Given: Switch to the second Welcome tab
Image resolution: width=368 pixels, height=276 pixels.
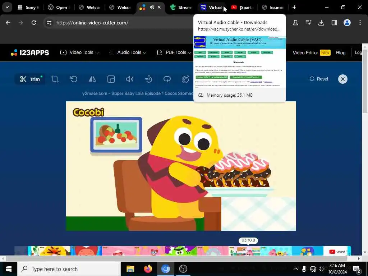Looking at the screenshot, I should tap(120, 8).
